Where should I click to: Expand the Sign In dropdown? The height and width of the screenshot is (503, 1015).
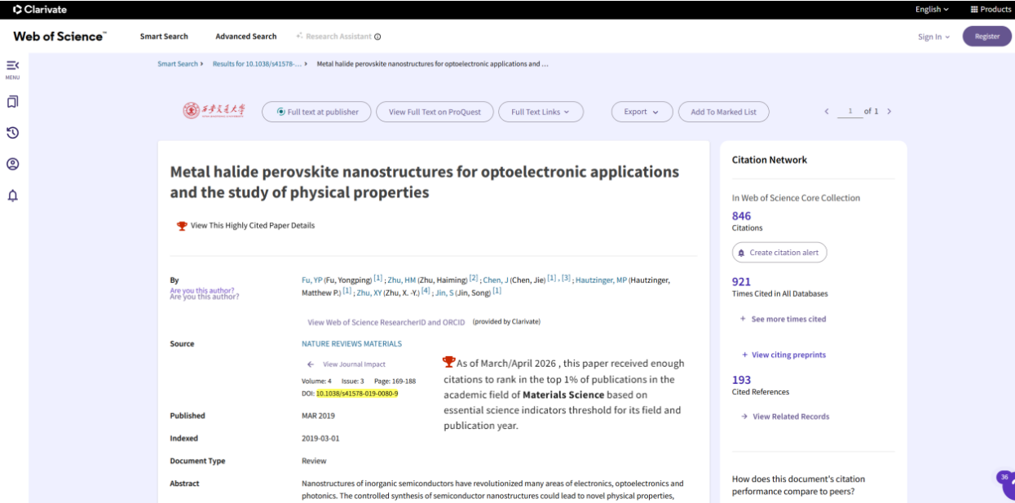(933, 37)
